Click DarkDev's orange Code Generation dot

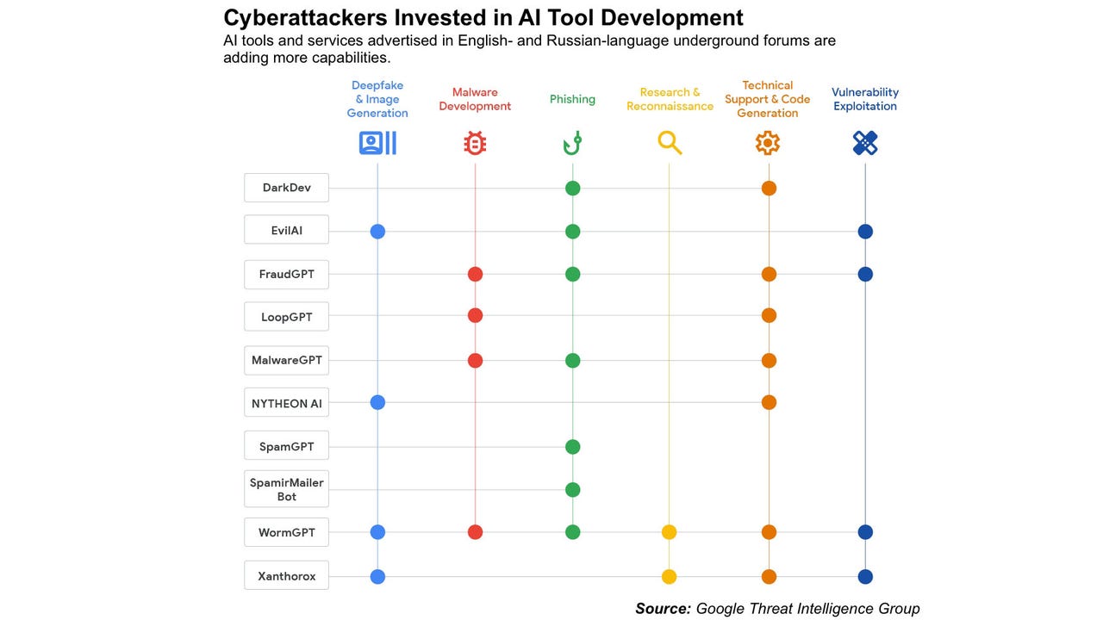tap(769, 188)
